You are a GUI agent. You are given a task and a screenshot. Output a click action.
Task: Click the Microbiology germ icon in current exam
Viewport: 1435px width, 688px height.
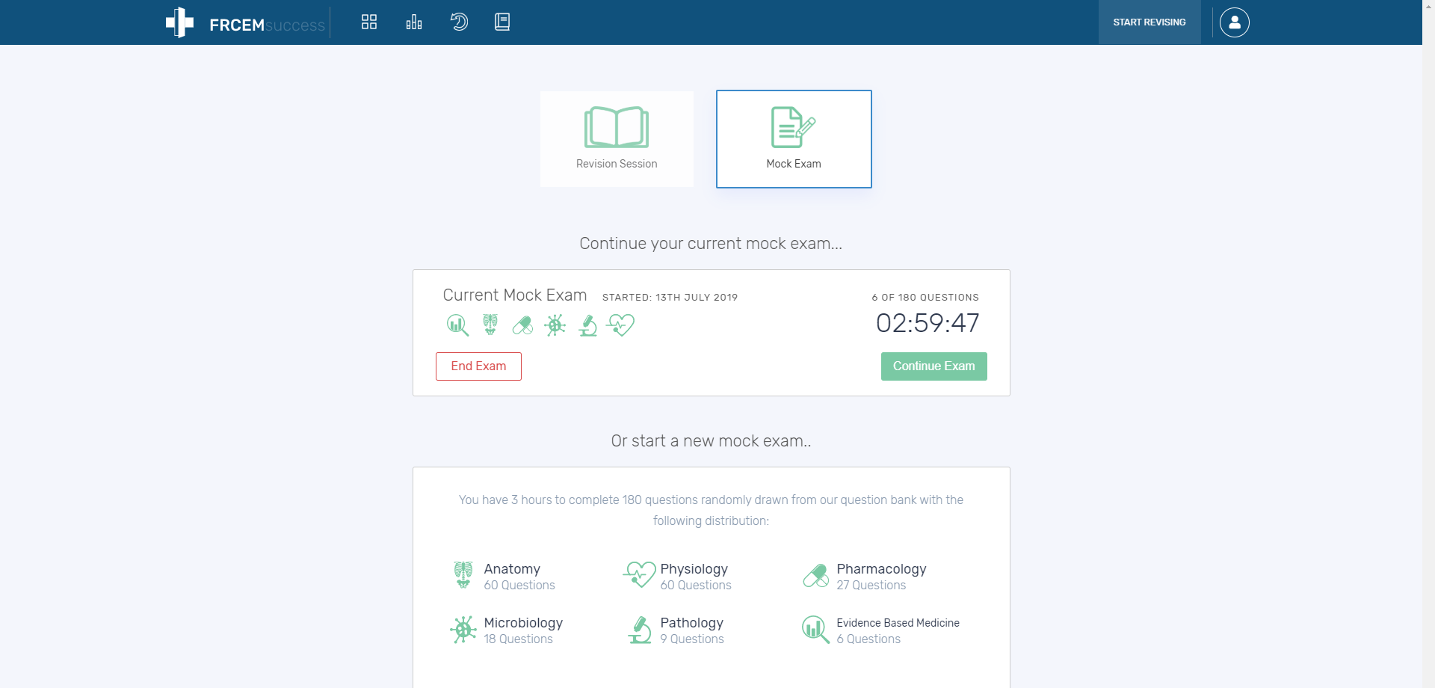click(x=555, y=325)
